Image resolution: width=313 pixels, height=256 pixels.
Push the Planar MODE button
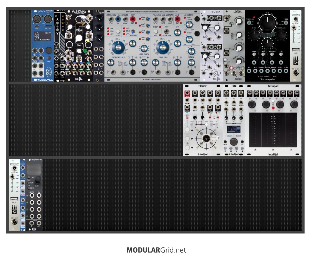[206, 124]
